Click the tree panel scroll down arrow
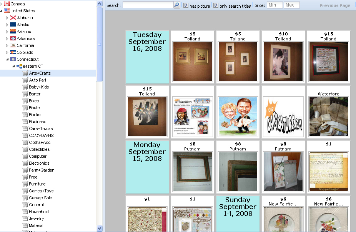This screenshot has width=356, height=232. [100, 228]
